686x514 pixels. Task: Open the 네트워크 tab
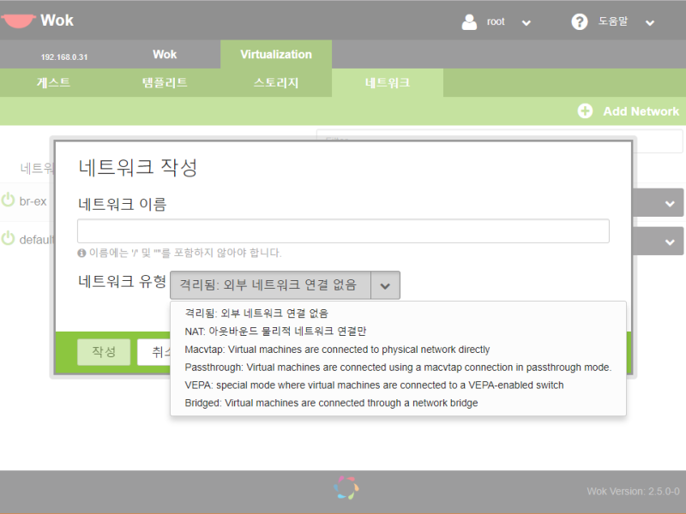click(388, 82)
